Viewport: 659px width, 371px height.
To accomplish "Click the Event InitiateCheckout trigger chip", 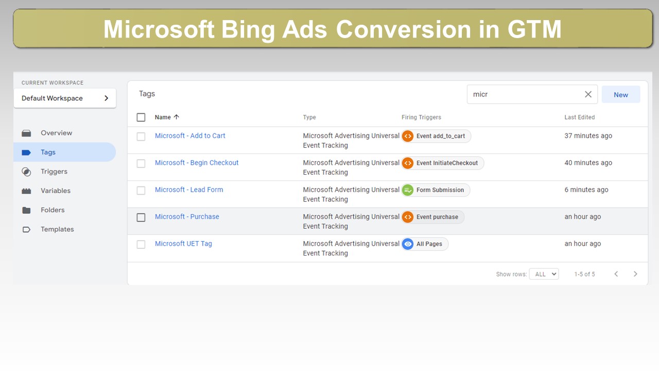I will point(443,163).
